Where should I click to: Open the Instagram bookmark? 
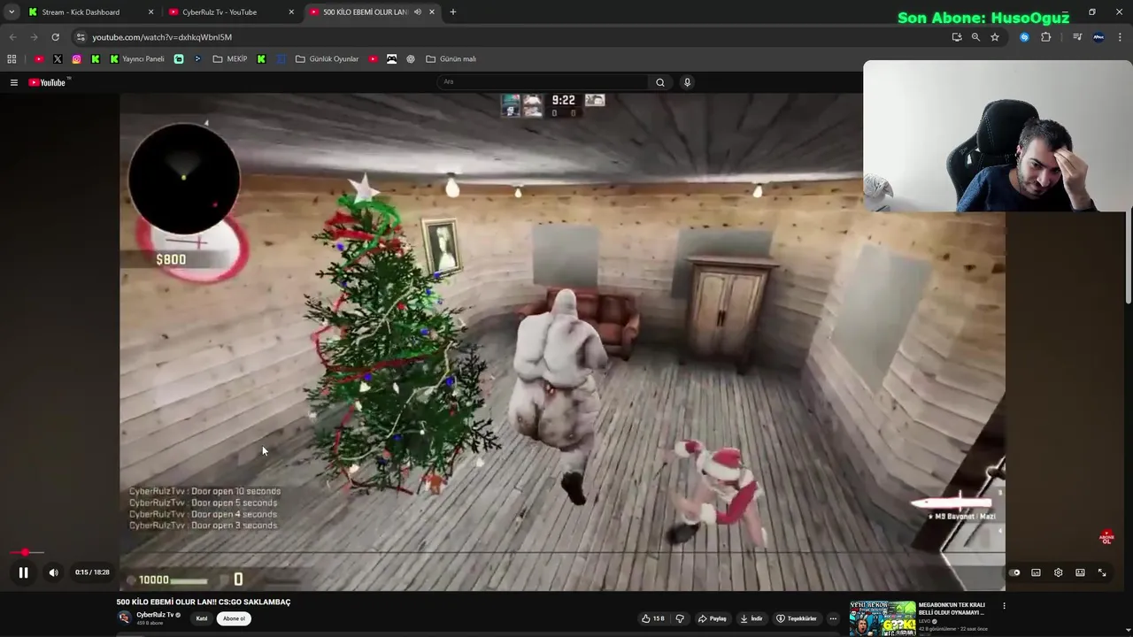coord(77,59)
